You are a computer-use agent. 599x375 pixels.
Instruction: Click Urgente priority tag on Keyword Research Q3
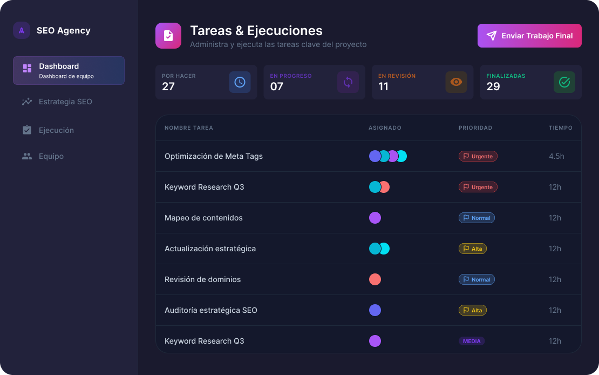478,187
